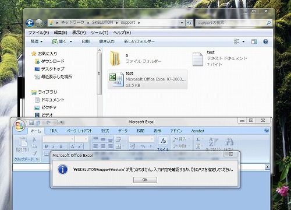Click the Explorer back arrow button
This screenshot has height=210, width=291.
30,23
